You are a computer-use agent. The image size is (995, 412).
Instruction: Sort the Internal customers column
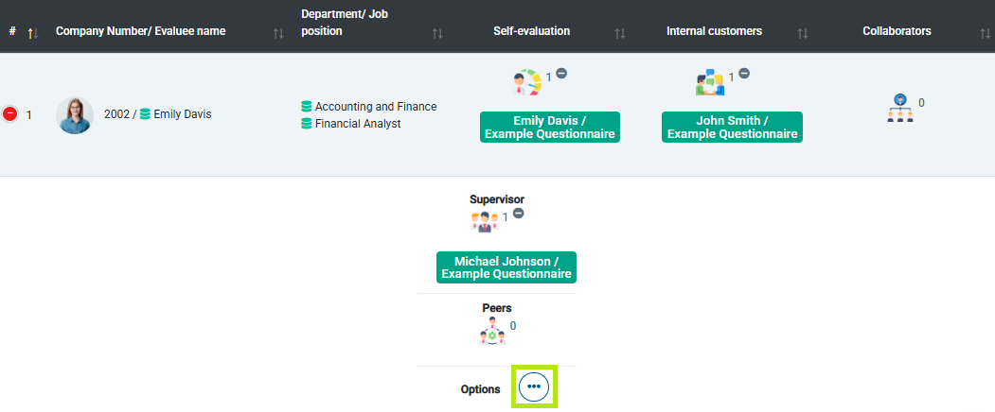click(x=803, y=33)
